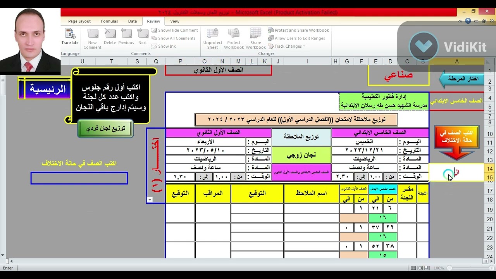496x279 pixels.
Task: Jump to the Next comment
Action: (143, 37)
